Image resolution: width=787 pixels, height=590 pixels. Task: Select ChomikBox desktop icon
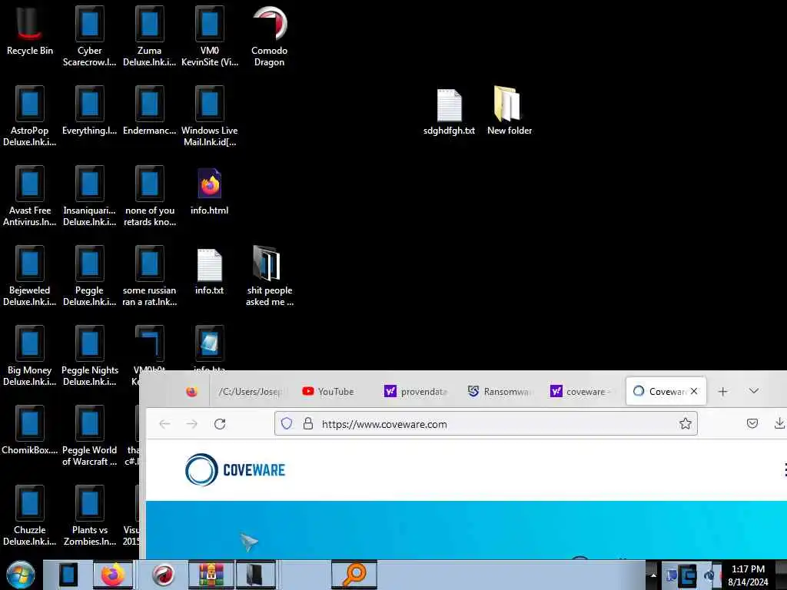click(x=30, y=429)
